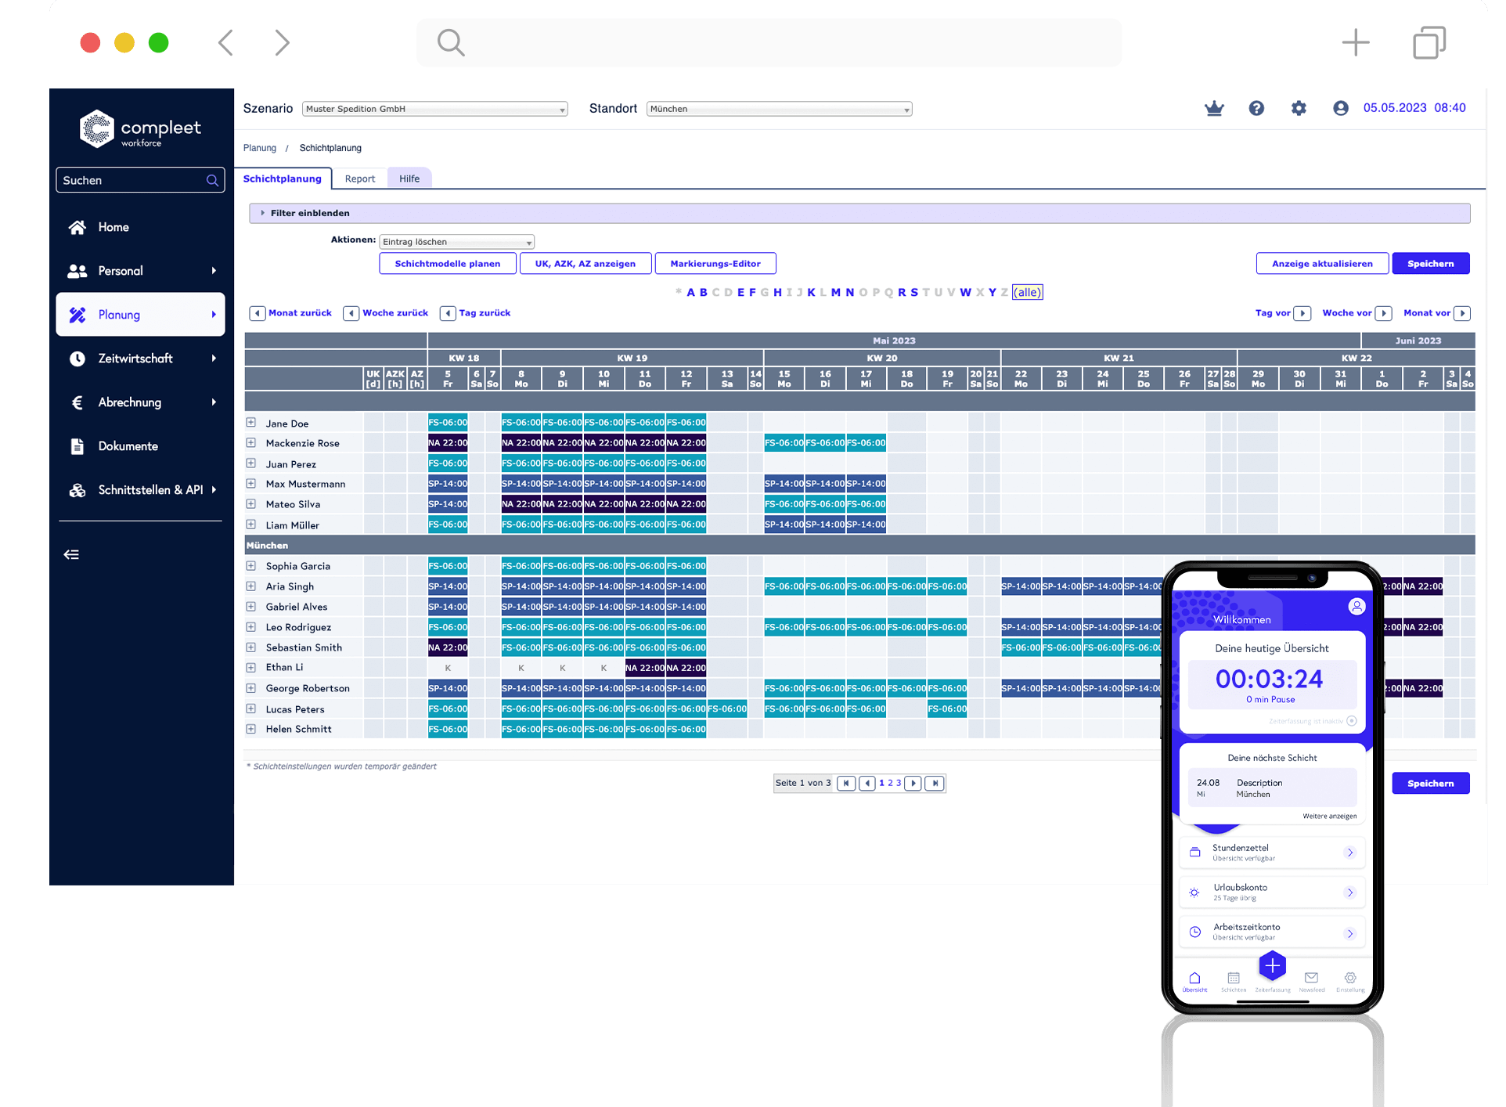The width and height of the screenshot is (1506, 1107).
Task: Switch to the Hilfe tab
Action: pos(409,178)
